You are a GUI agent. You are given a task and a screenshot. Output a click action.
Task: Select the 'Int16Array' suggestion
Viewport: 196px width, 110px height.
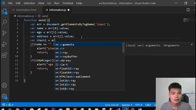tap(89, 81)
